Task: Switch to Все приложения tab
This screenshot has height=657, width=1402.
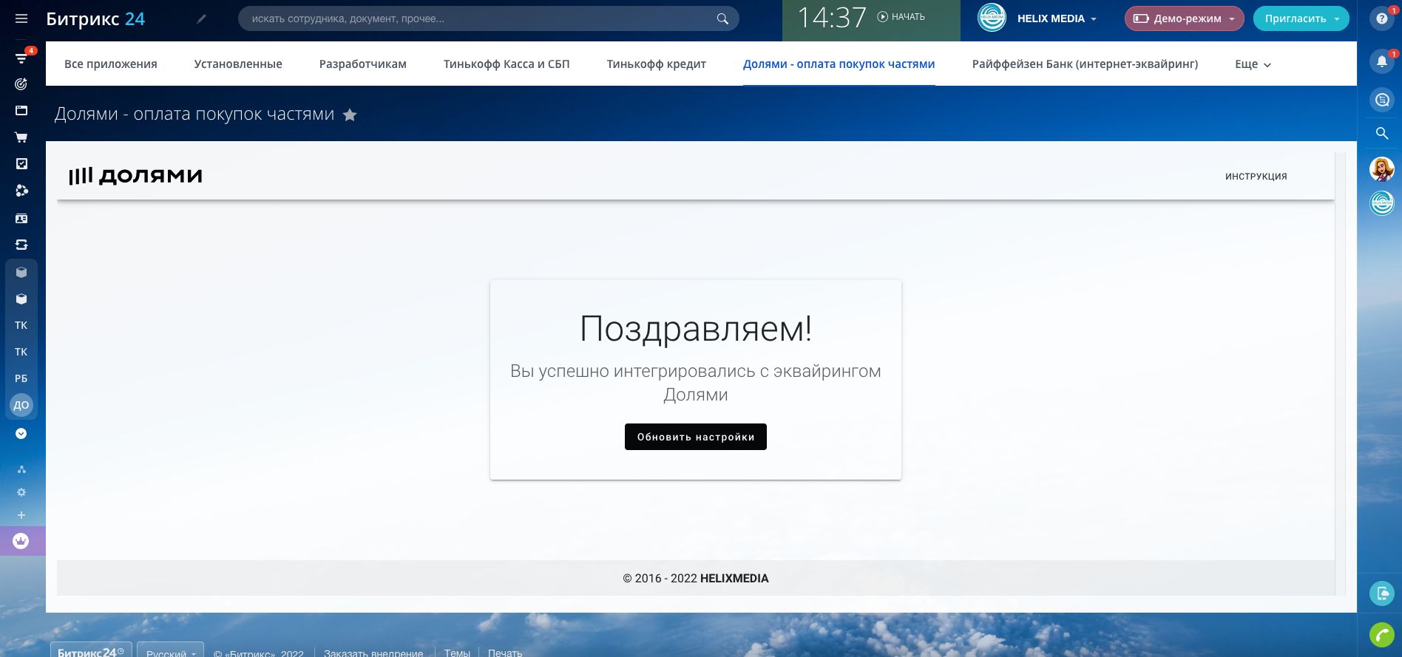Action: click(x=111, y=64)
